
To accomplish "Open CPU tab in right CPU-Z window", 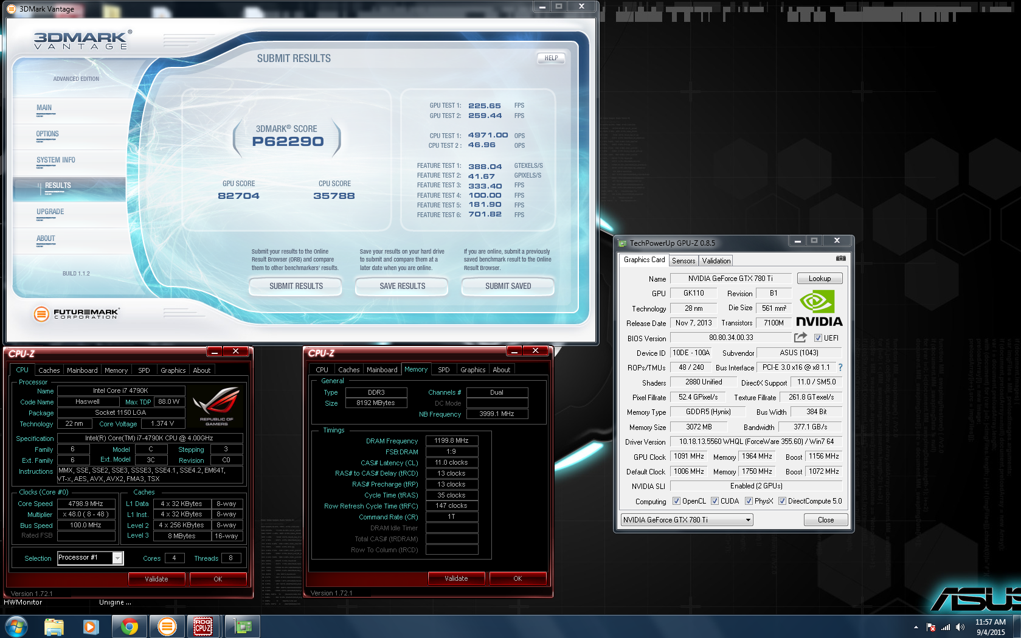I will [x=322, y=370].
